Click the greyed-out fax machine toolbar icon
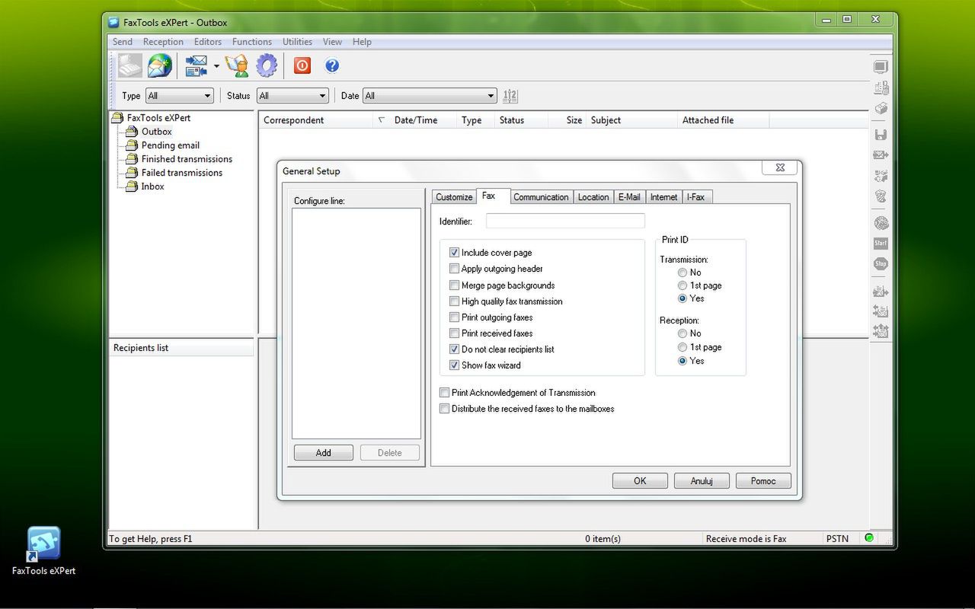 pos(130,66)
